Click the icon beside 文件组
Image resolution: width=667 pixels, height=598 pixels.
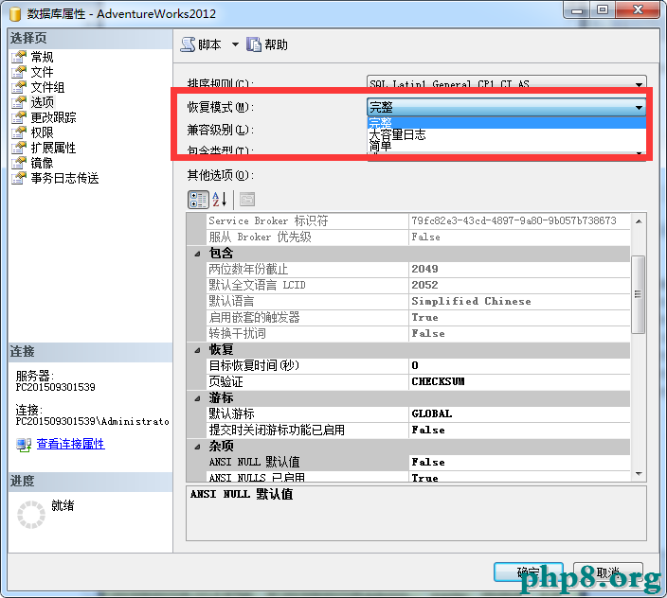click(x=19, y=87)
